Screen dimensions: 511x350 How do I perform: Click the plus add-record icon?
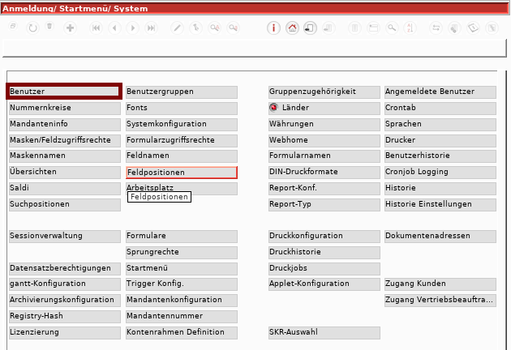[70, 28]
